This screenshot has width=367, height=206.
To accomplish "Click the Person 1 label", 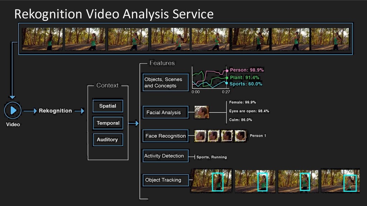I will click(x=258, y=136).
